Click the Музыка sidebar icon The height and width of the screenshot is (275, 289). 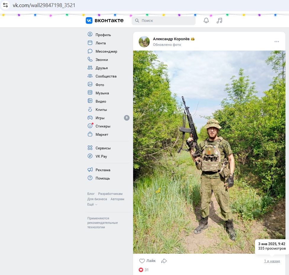90,93
